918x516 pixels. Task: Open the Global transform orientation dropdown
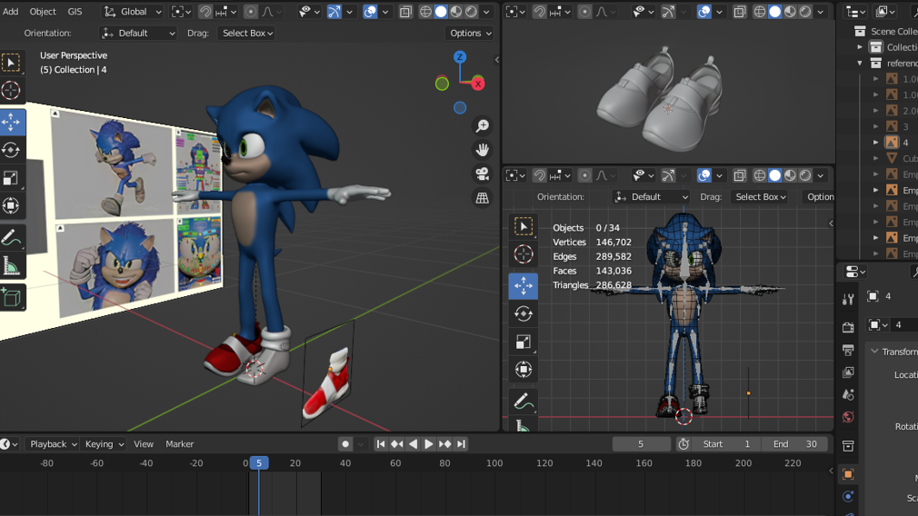pyautogui.click(x=133, y=12)
